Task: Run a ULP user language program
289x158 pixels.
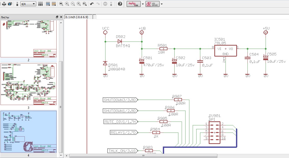Action: point(53,4)
